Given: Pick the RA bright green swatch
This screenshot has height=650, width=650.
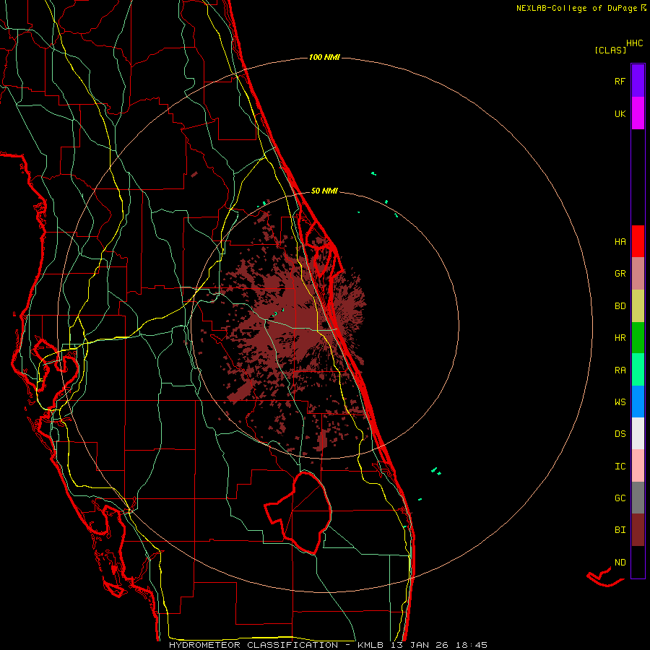Looking at the screenshot, I should (638, 370).
